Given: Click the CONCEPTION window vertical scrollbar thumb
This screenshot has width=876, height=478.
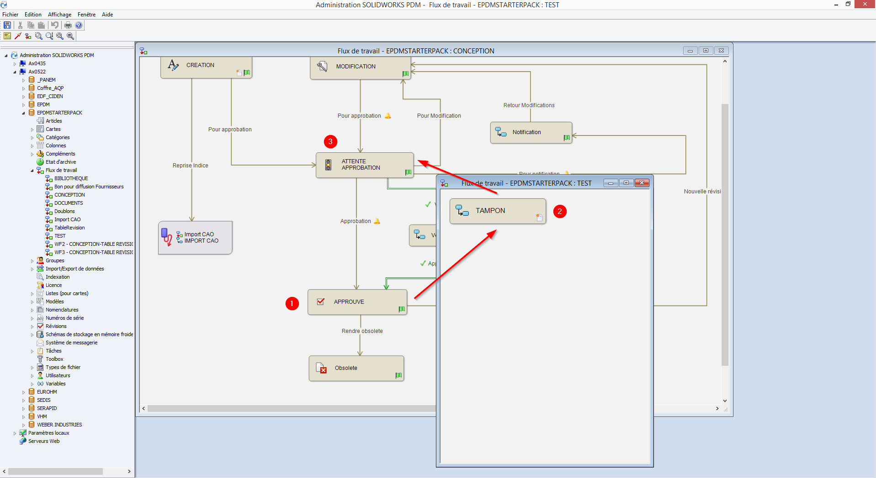Looking at the screenshot, I should 725,234.
